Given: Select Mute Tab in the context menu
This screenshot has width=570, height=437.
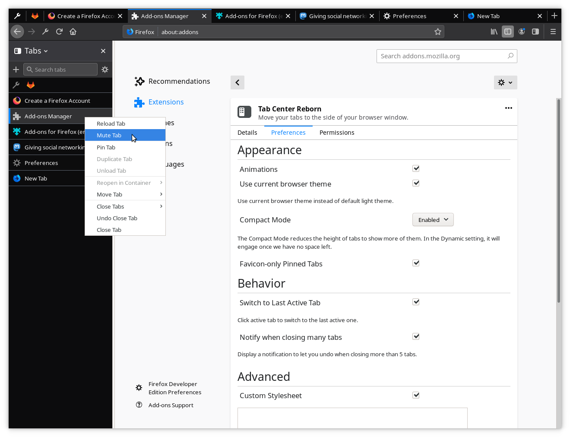Looking at the screenshot, I should [125, 135].
